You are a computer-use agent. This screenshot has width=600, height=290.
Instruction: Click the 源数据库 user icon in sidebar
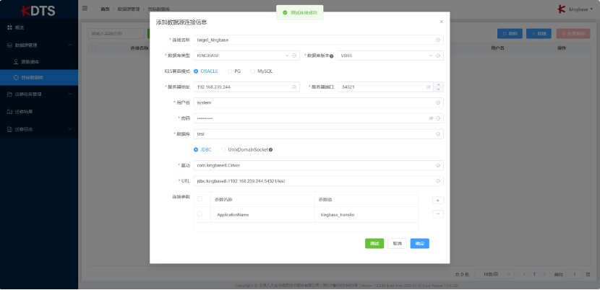[x=16, y=61]
